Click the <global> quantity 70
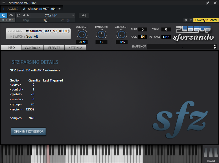This screenshot has height=163, width=219. [x=32, y=94]
